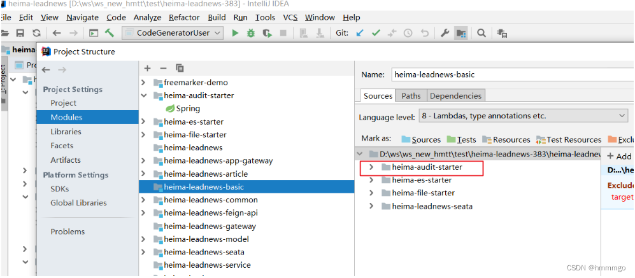Expand heima-leadnews-seata folder in content root tree
Viewport: 635px width, 278px height.
[x=371, y=206]
